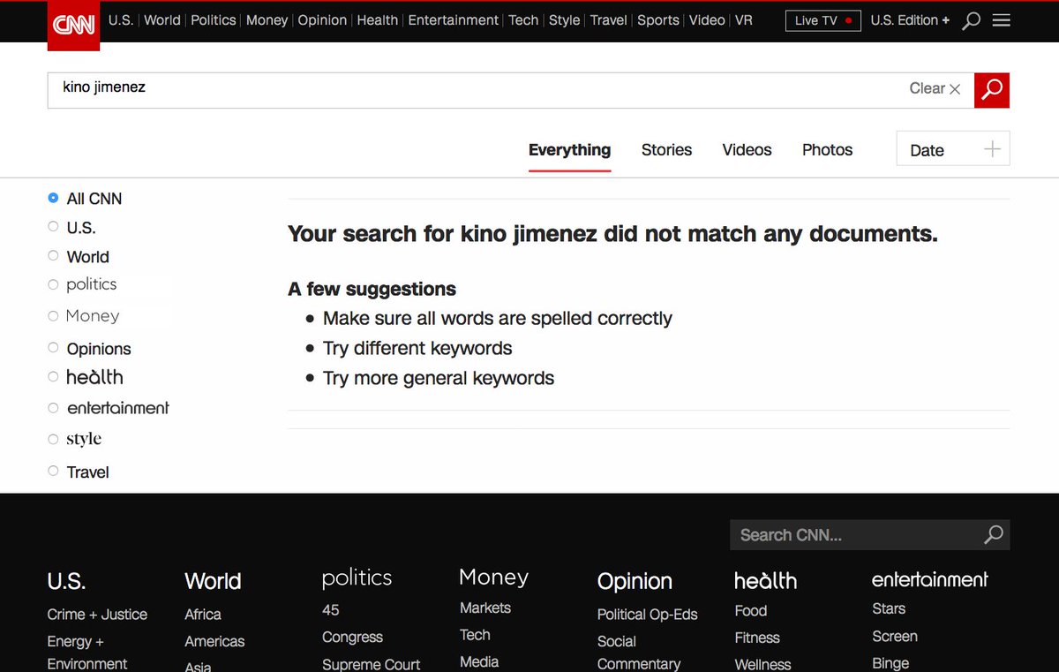The image size is (1059, 672).
Task: Open Video in top navigation
Action: 707,19
